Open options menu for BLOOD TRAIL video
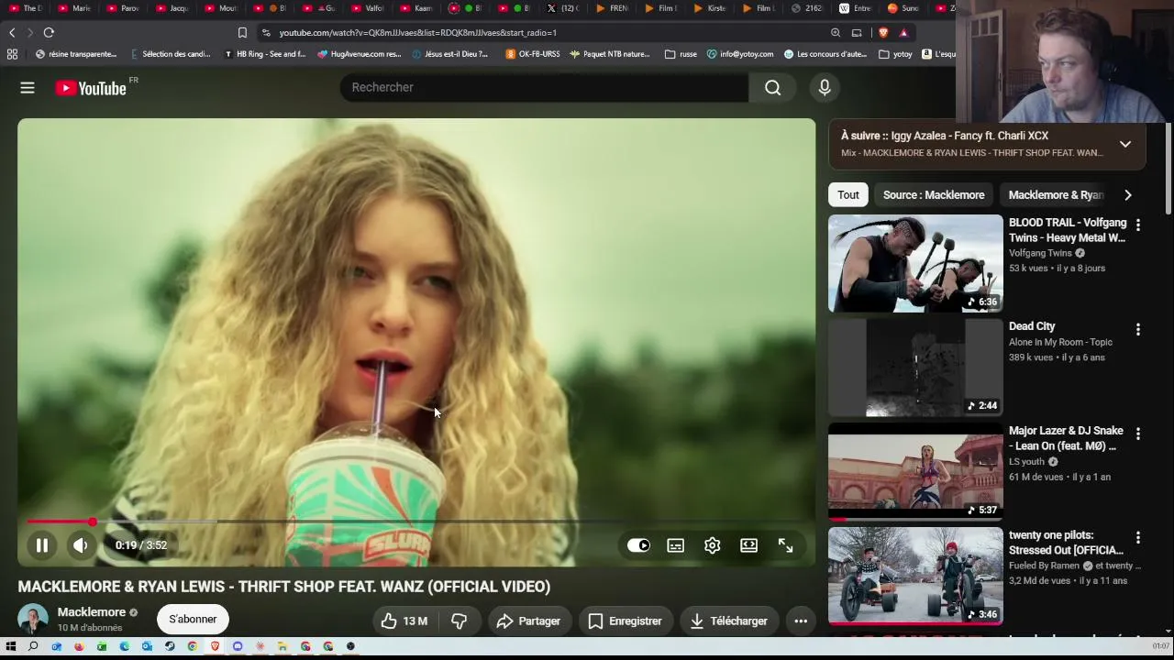1174x660 pixels. pos(1138,225)
